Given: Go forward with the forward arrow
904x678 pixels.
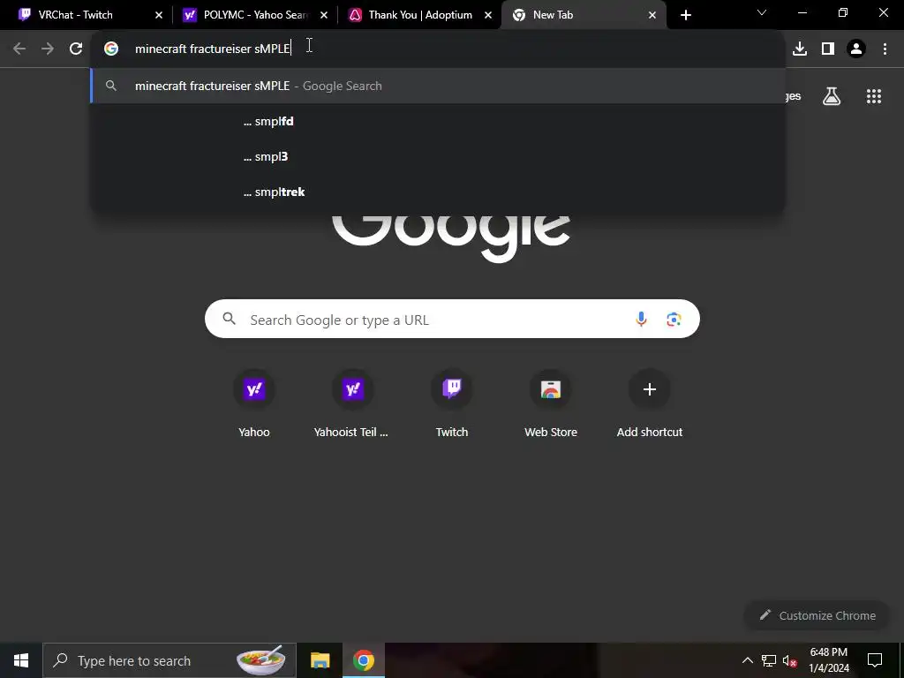Looking at the screenshot, I should [x=48, y=49].
